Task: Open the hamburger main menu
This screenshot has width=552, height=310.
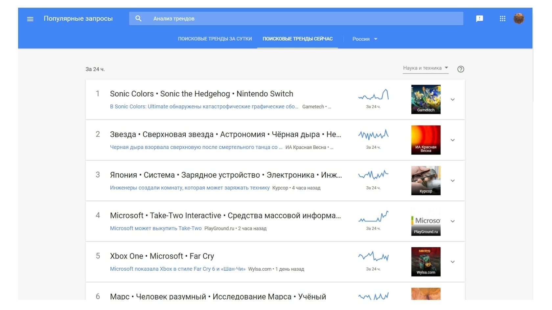Action: (x=30, y=19)
